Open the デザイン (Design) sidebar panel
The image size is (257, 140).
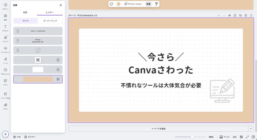tap(5, 6)
